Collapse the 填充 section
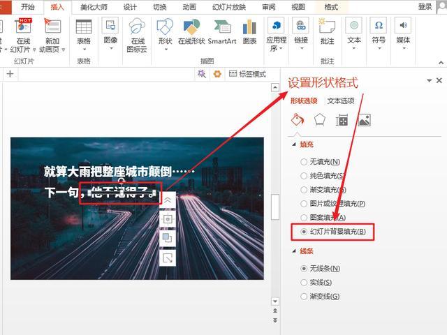447x335 pixels. tap(293, 144)
